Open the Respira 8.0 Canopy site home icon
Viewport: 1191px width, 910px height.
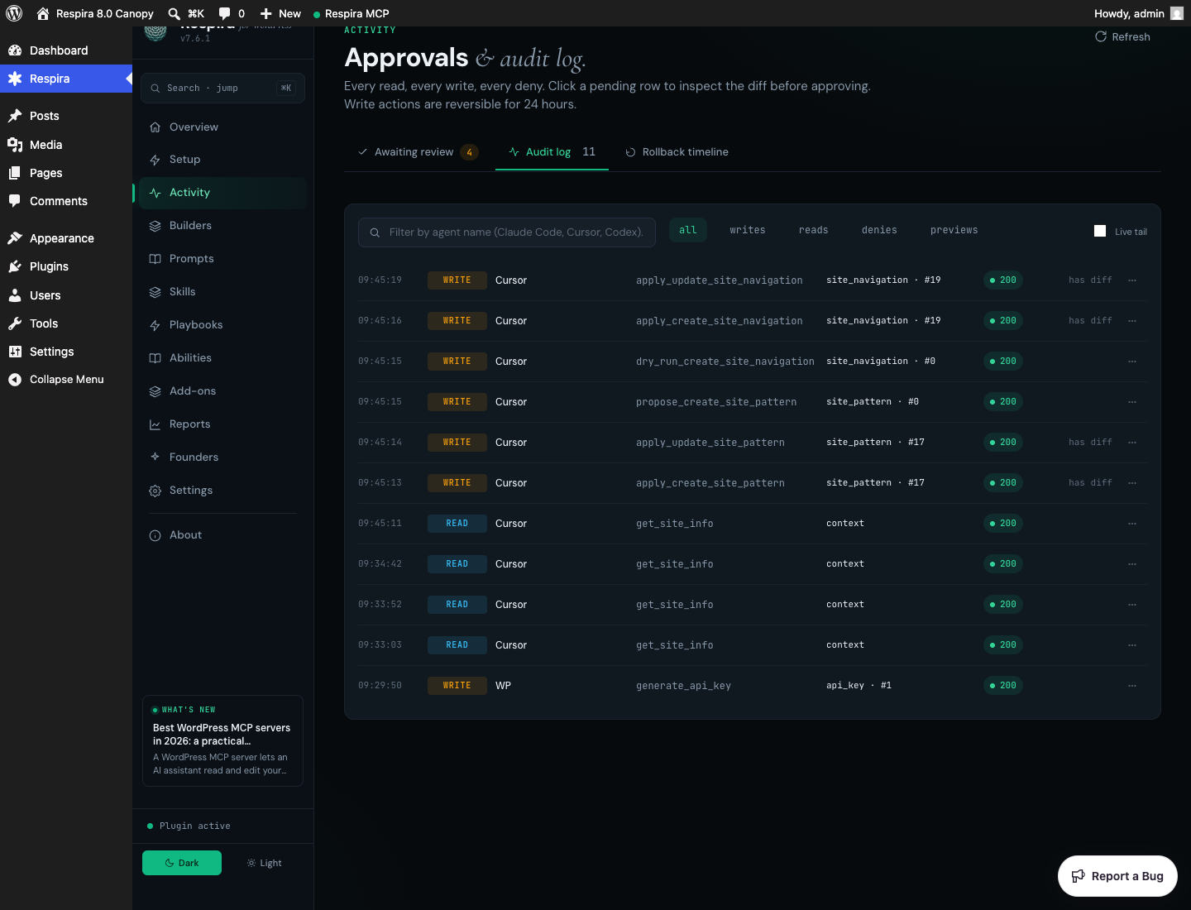(x=43, y=13)
